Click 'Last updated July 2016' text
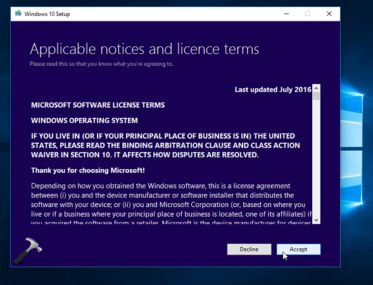The width and height of the screenshot is (373, 285). click(x=273, y=89)
